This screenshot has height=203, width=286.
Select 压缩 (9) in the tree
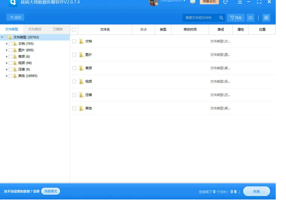click(24, 69)
